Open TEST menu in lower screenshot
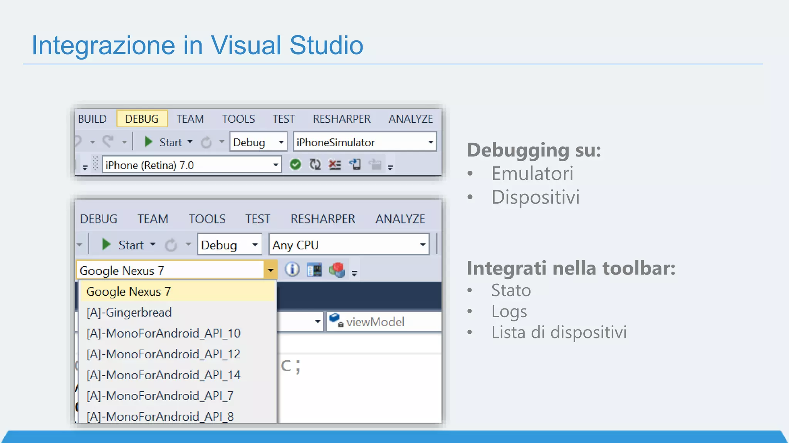 point(258,219)
